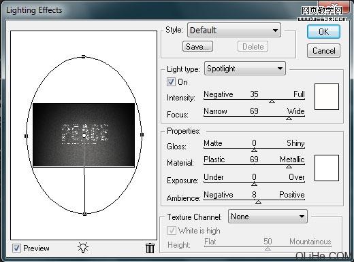Open the ambient color swatch beside Material
This screenshot has width=354, height=262.
(x=327, y=168)
